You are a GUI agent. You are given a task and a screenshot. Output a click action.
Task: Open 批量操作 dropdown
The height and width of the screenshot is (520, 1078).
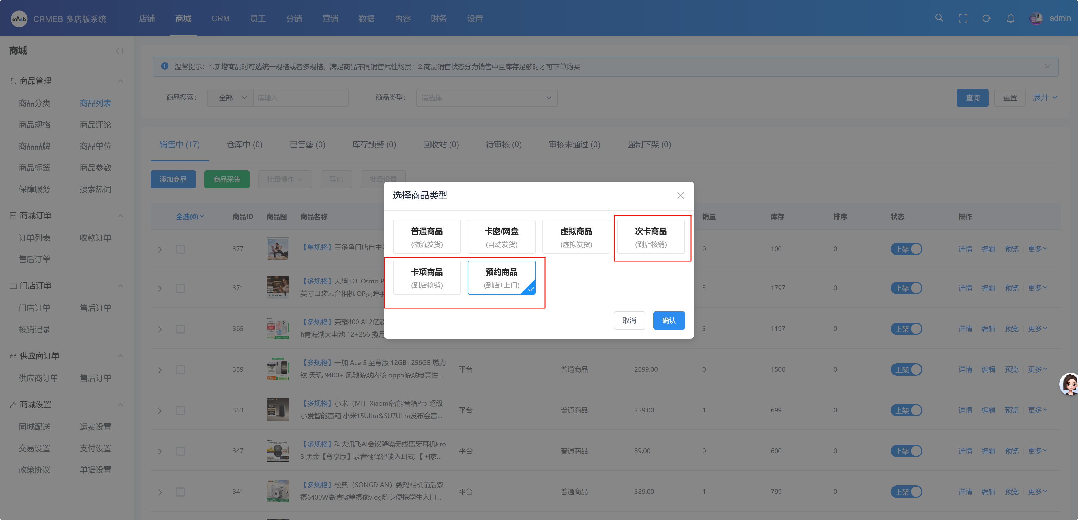(285, 179)
